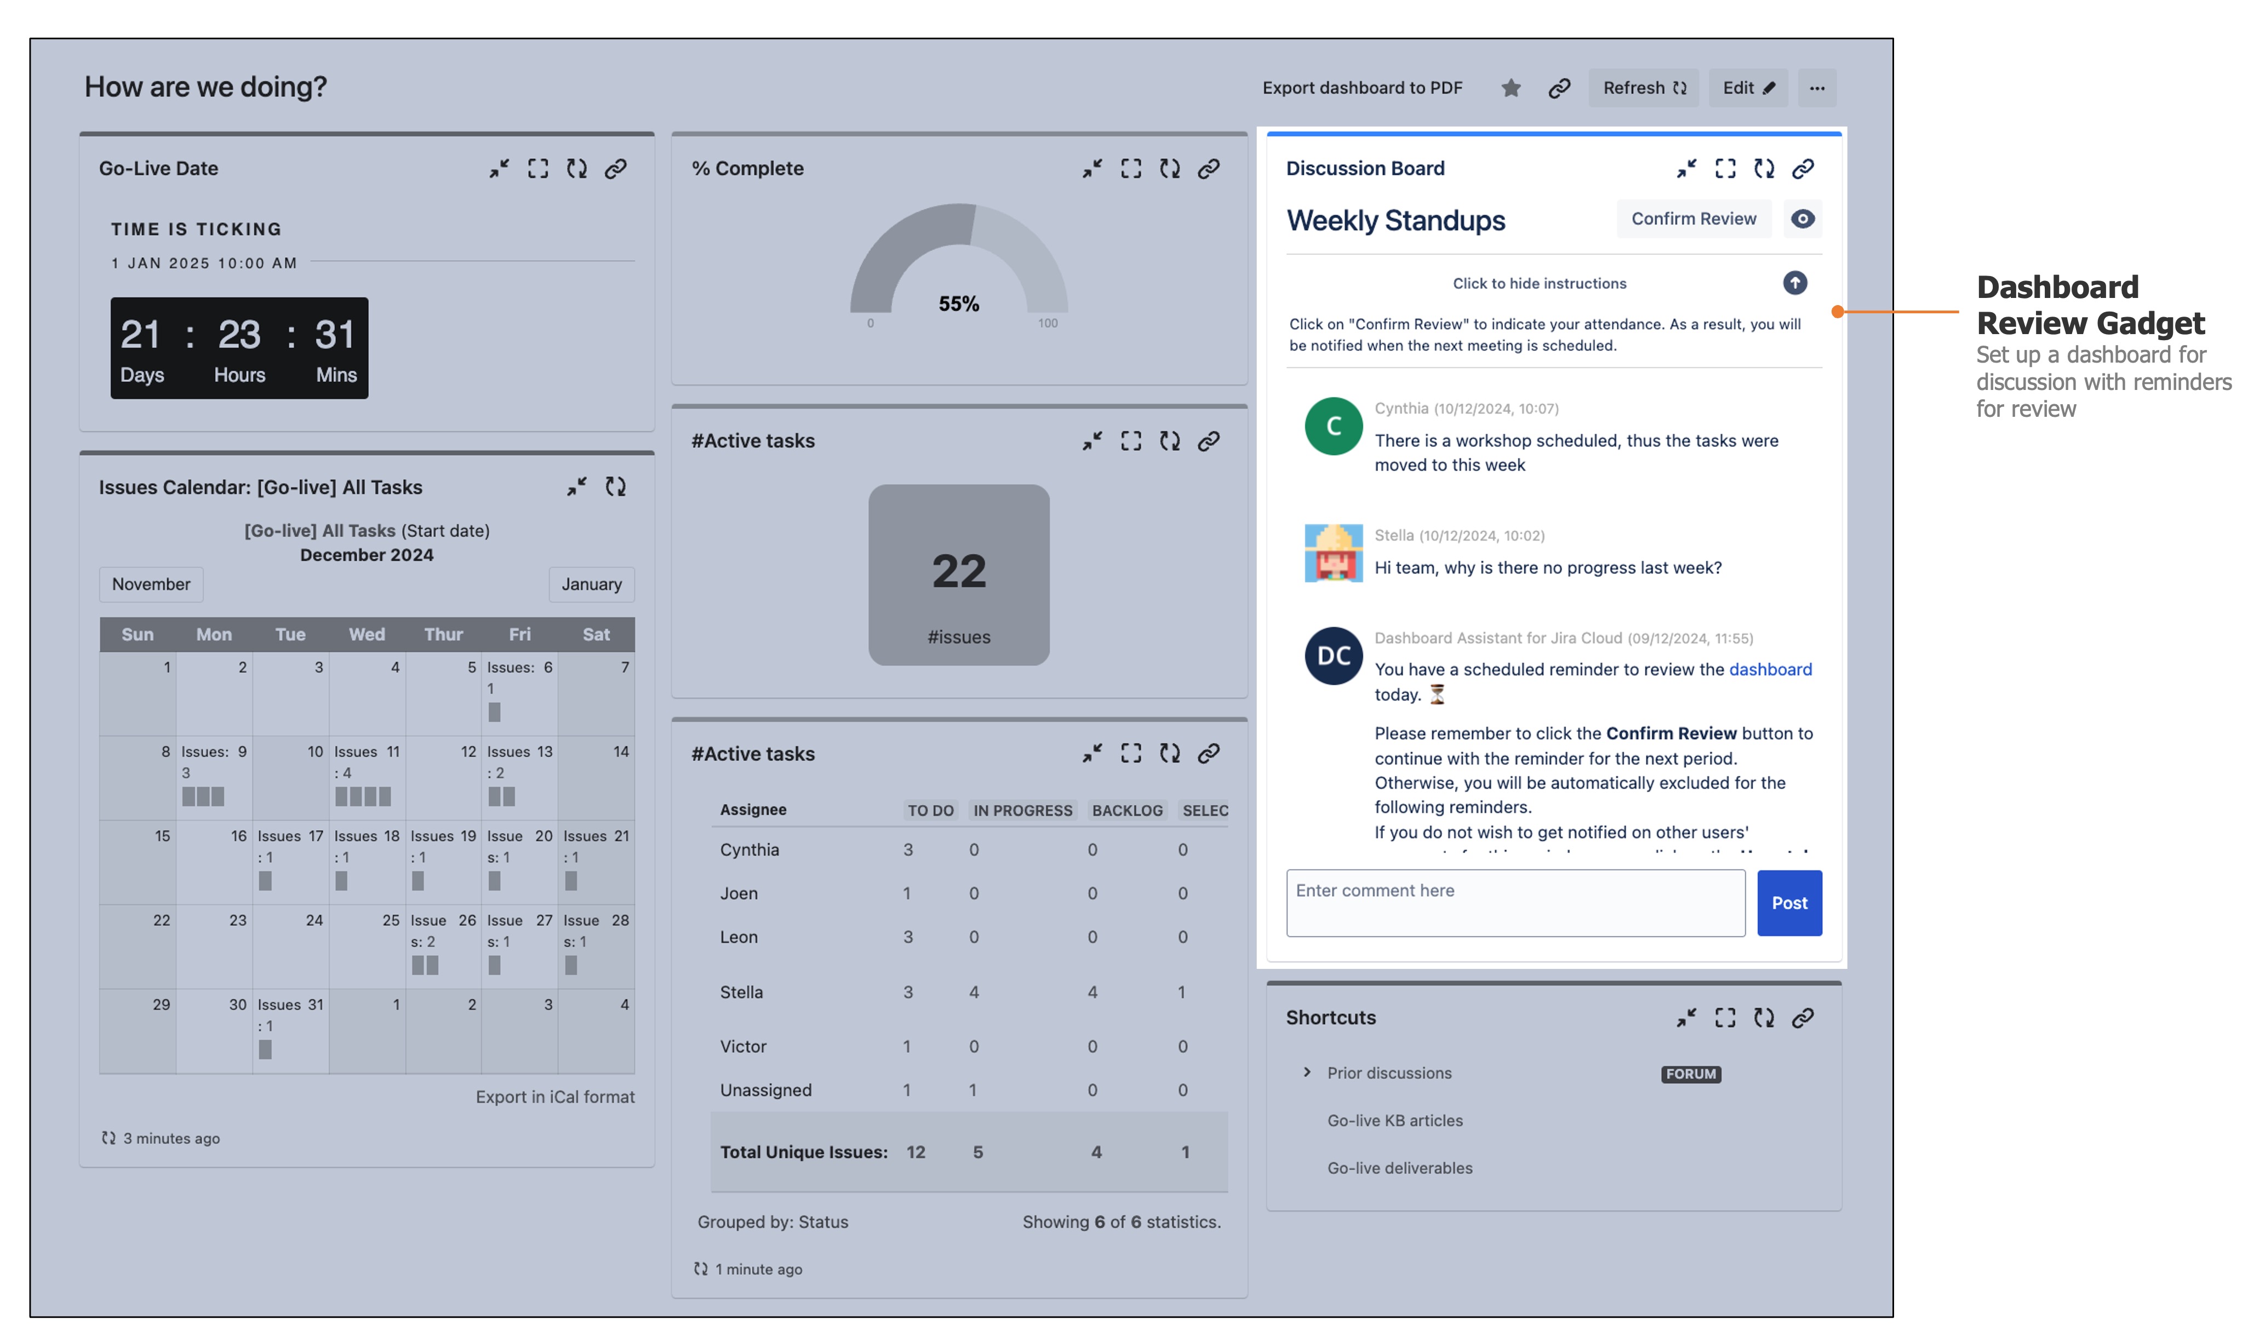Copy link of Discussion Board gadget
Screen dimensions: 2265x1343
[x=1803, y=168]
